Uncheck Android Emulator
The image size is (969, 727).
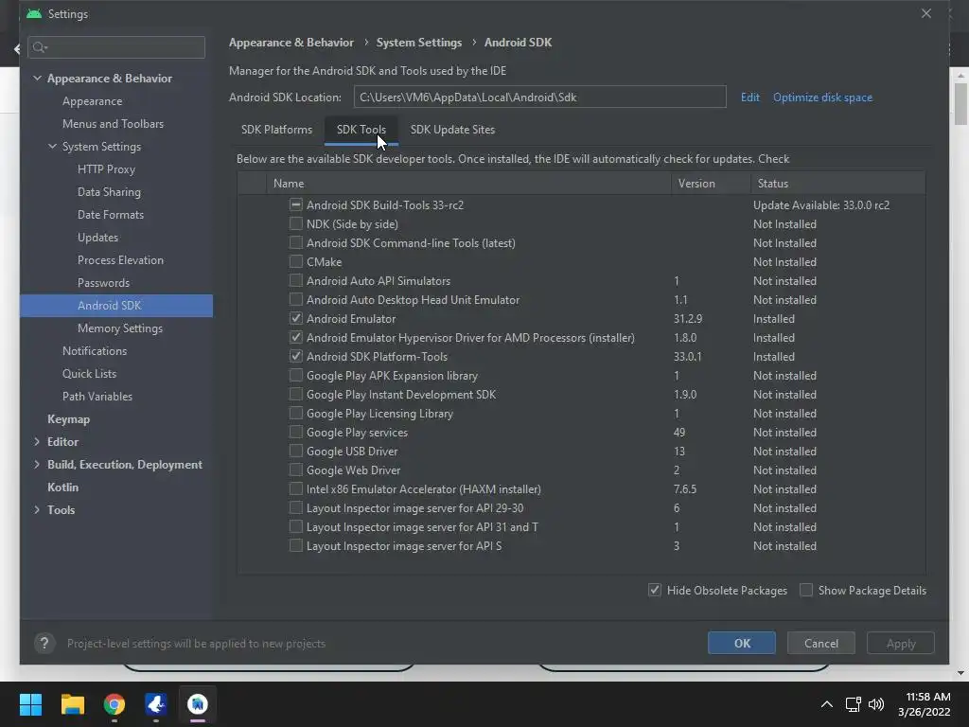pyautogui.click(x=296, y=318)
